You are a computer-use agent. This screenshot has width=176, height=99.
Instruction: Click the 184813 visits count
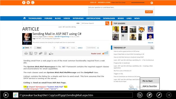[80, 48]
